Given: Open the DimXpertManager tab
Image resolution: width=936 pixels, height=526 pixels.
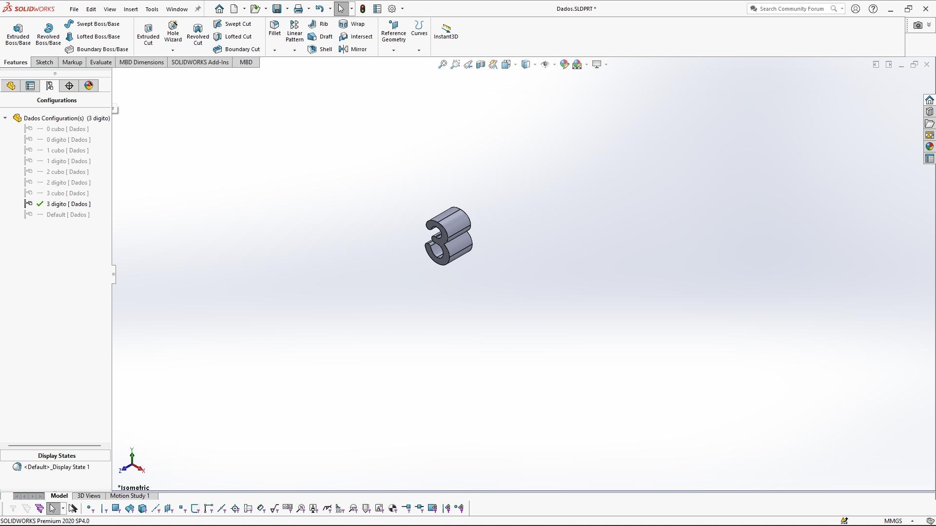Looking at the screenshot, I should coord(69,86).
